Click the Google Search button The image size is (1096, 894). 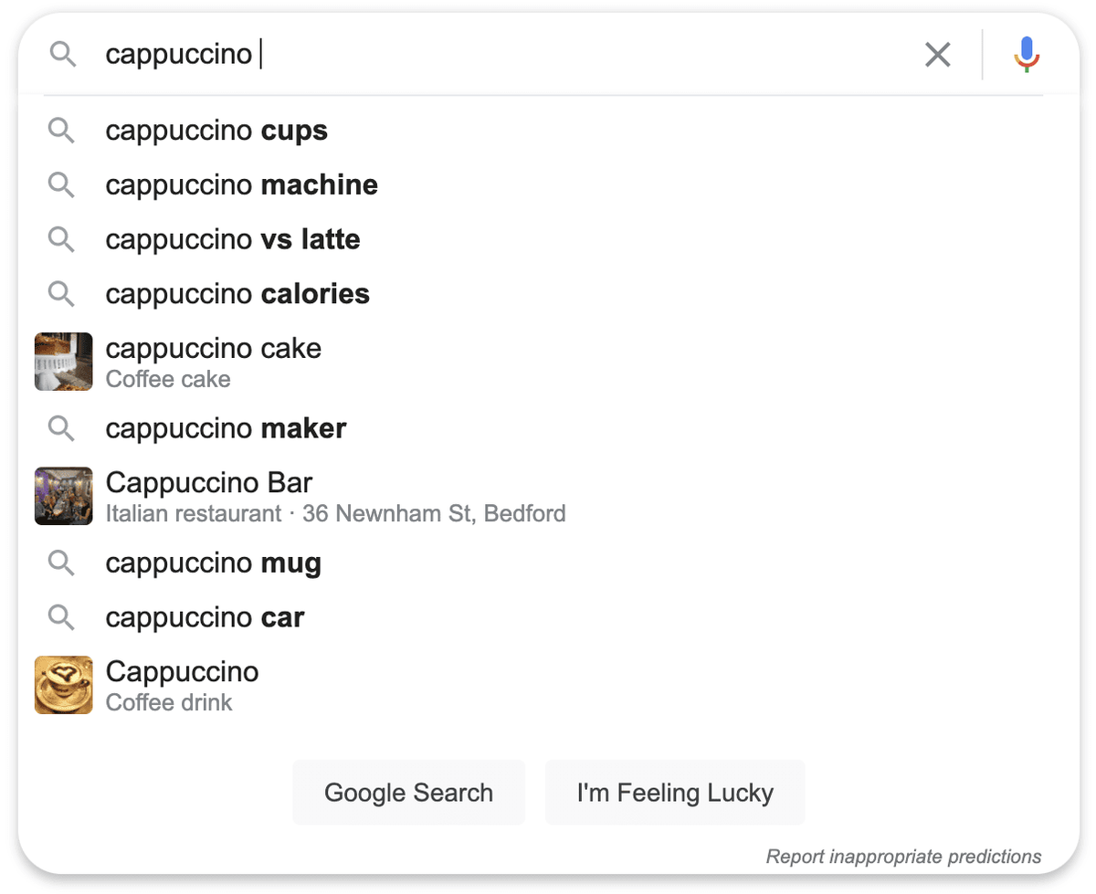tap(408, 793)
